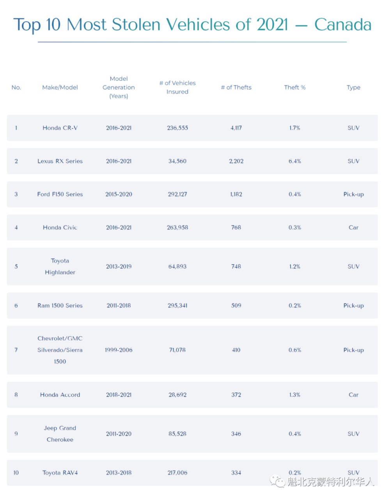The image size is (387, 499).
Task: Click the # of Vehicles Insured header
Action: 178,87
